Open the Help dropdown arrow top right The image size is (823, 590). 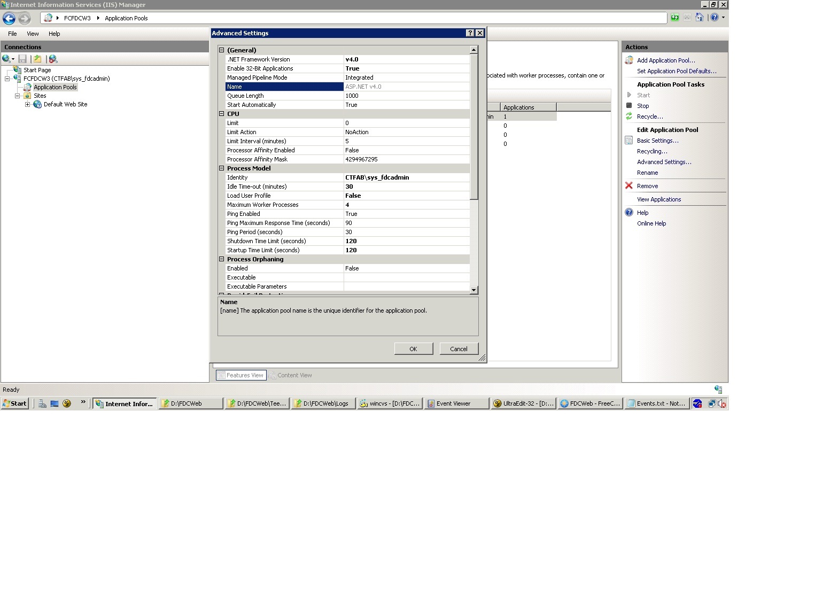click(x=723, y=18)
